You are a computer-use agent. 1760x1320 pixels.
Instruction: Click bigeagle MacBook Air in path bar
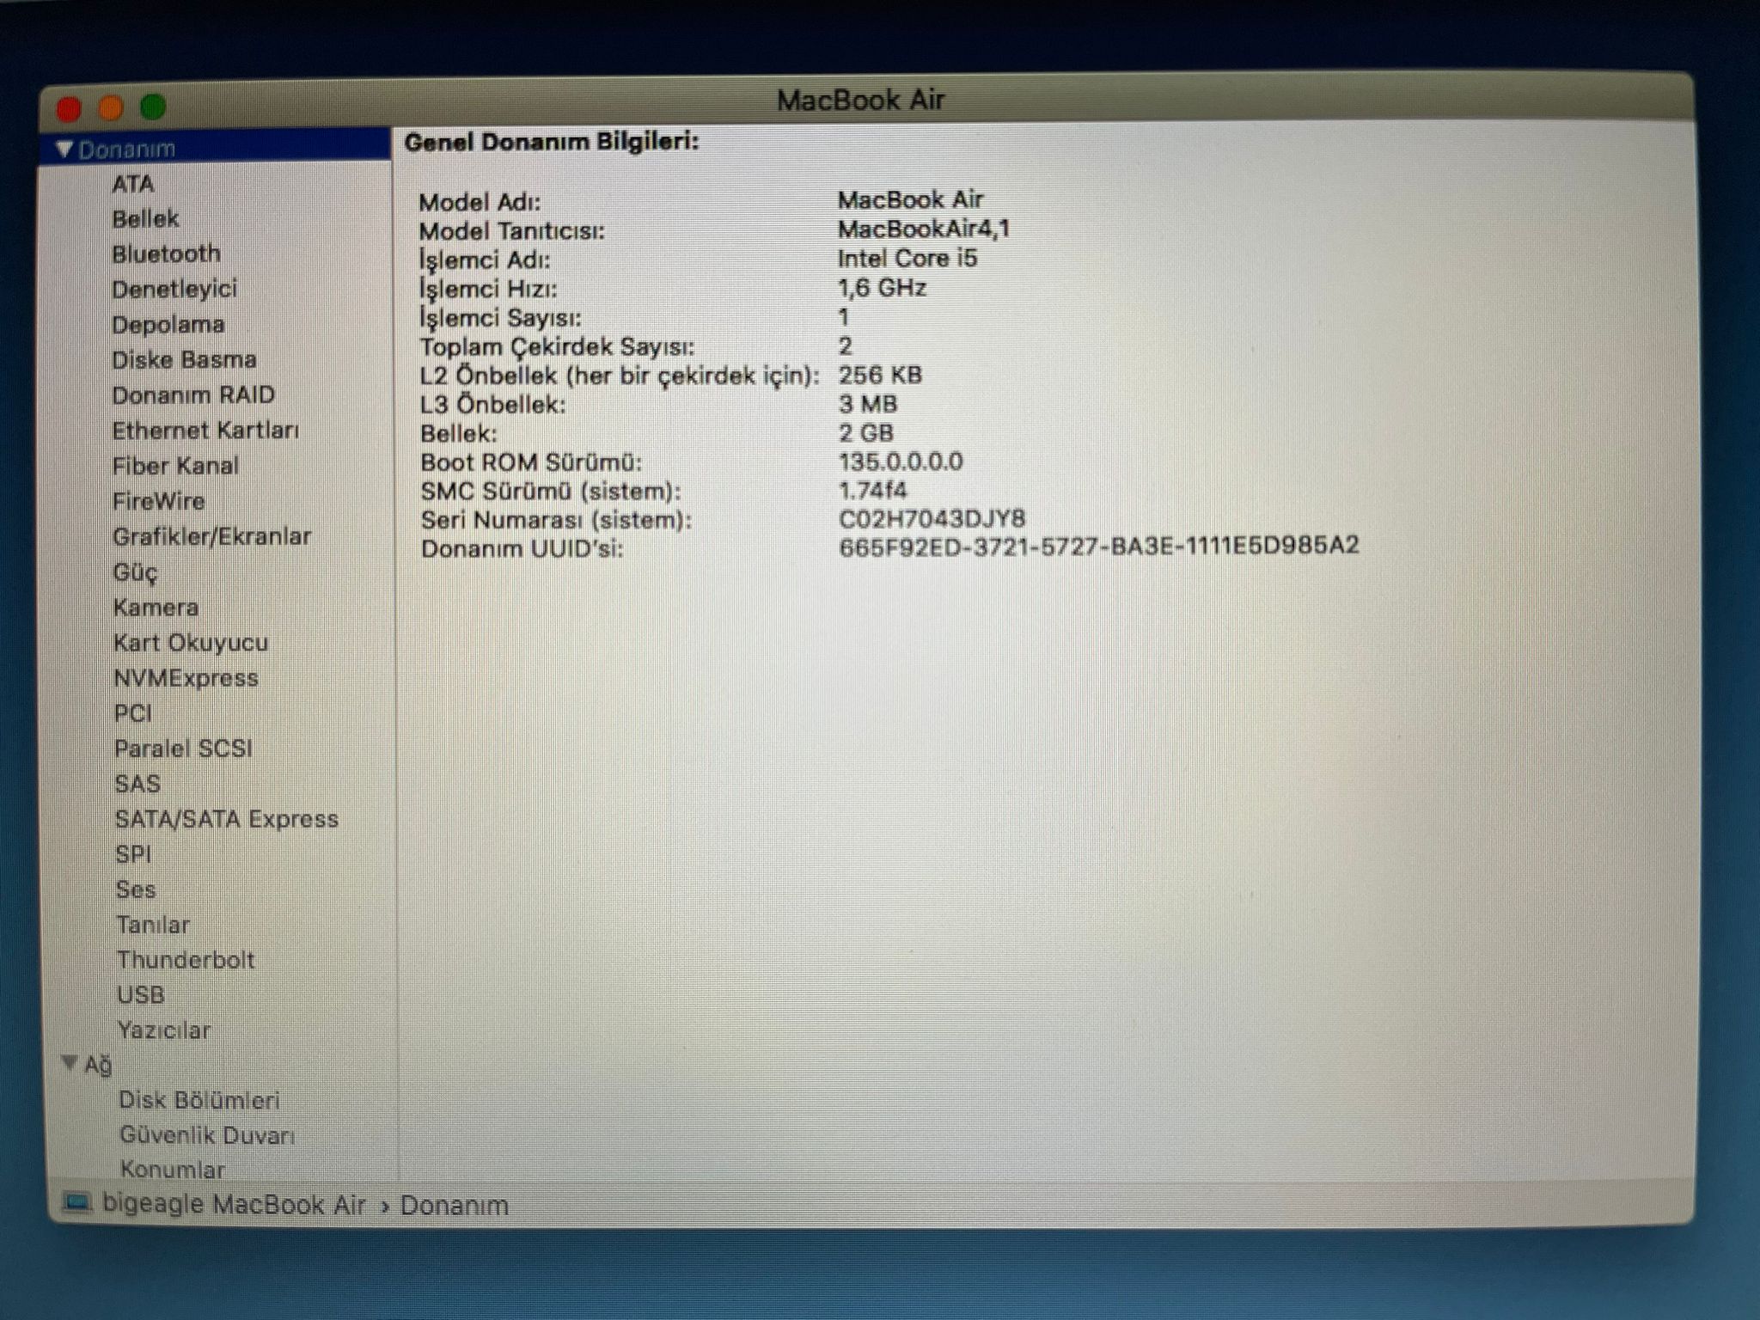click(234, 1205)
